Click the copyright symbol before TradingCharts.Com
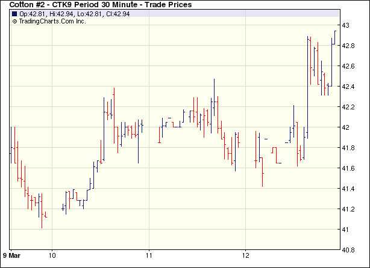Screen dimensions: 370x268 [x=14, y=20]
